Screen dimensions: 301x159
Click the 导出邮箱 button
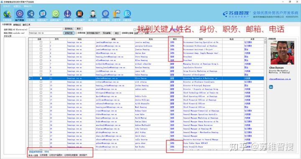tap(107, 33)
